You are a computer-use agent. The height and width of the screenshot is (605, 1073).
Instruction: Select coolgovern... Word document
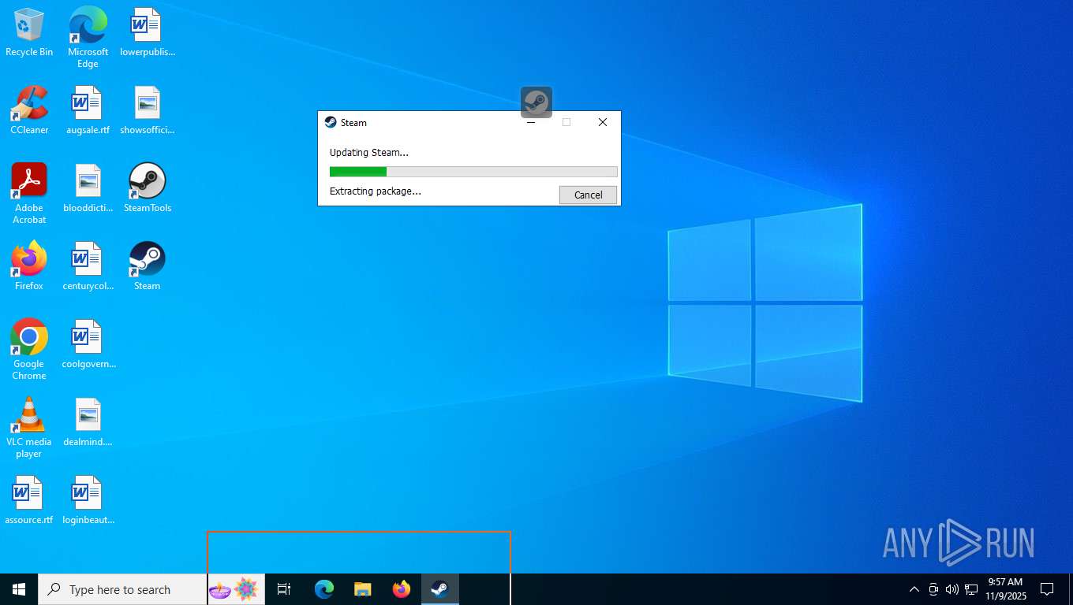tap(88, 345)
